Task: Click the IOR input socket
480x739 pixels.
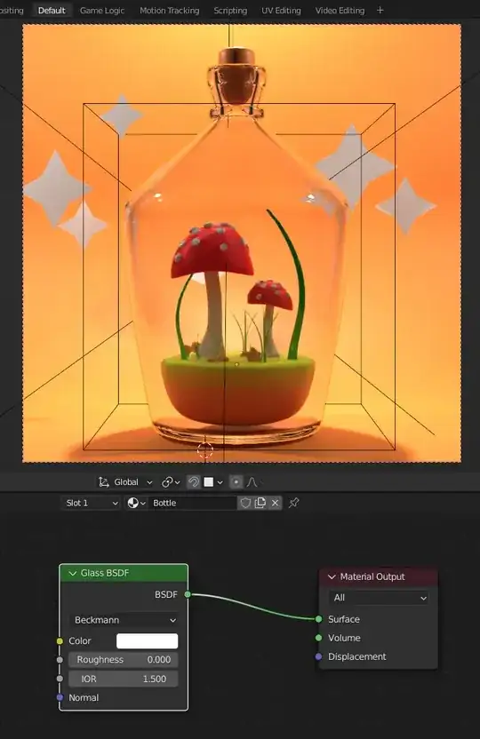Action: 60,679
